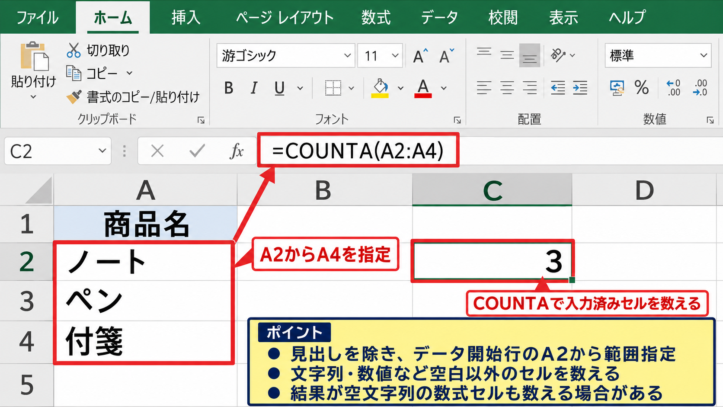Screen dimensions: 723x407
Task: Click the Paste (貼り付け) clipboard icon
Action: pyautogui.click(x=34, y=56)
